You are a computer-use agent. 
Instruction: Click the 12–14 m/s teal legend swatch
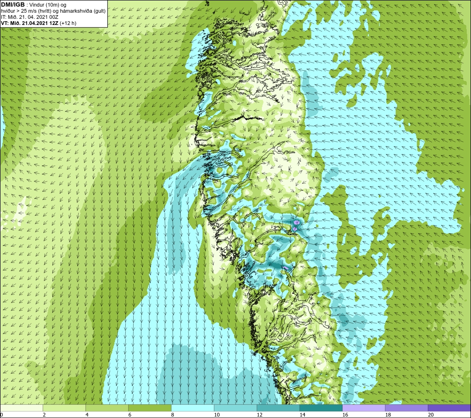point(278,408)
